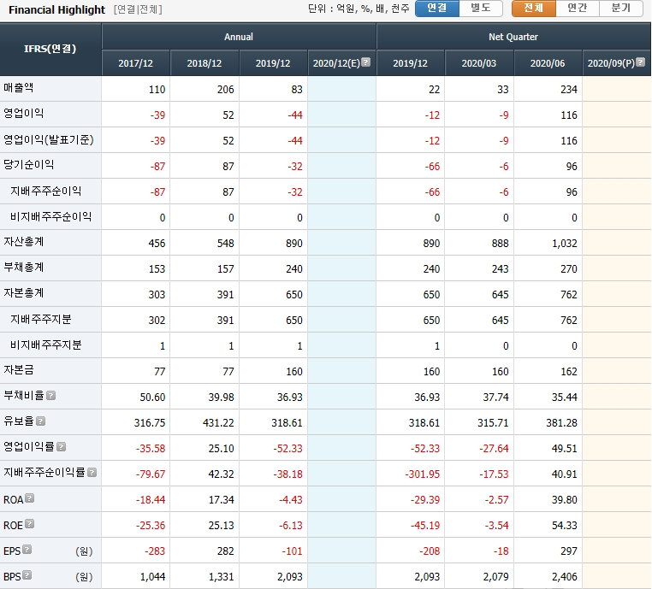This screenshot has width=652, height=589.
Task: Click the Net Quarter column group header
Action: pyautogui.click(x=513, y=37)
